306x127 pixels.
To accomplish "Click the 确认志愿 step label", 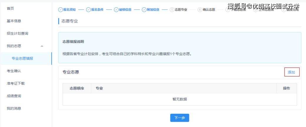I will [x=209, y=10].
